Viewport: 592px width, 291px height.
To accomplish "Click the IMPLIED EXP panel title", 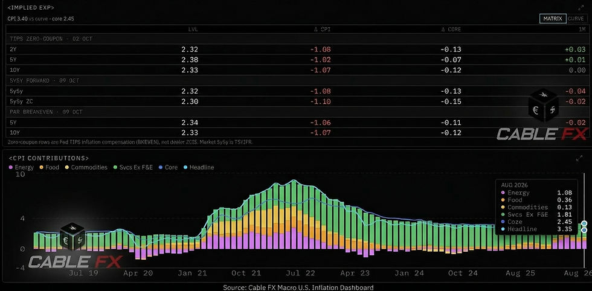I will coord(30,8).
